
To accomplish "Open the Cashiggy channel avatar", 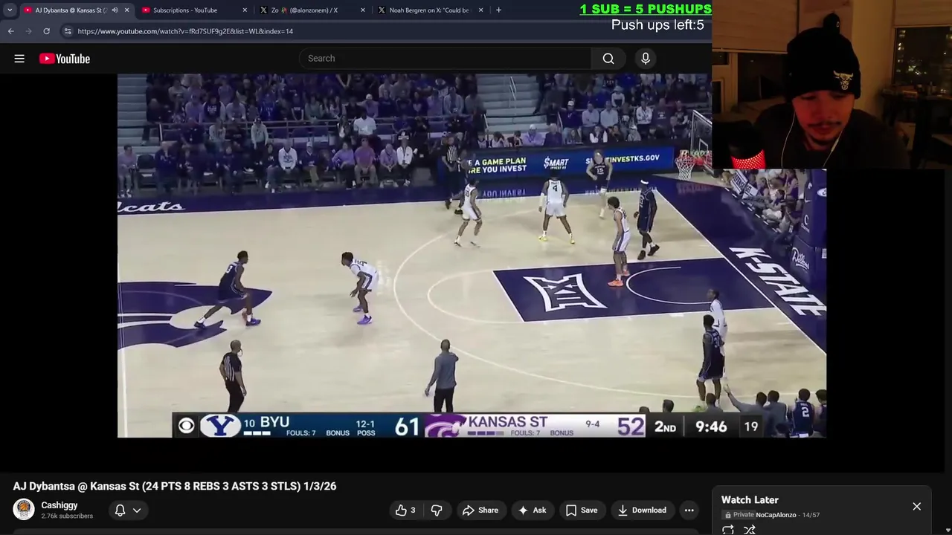I will 24,510.
